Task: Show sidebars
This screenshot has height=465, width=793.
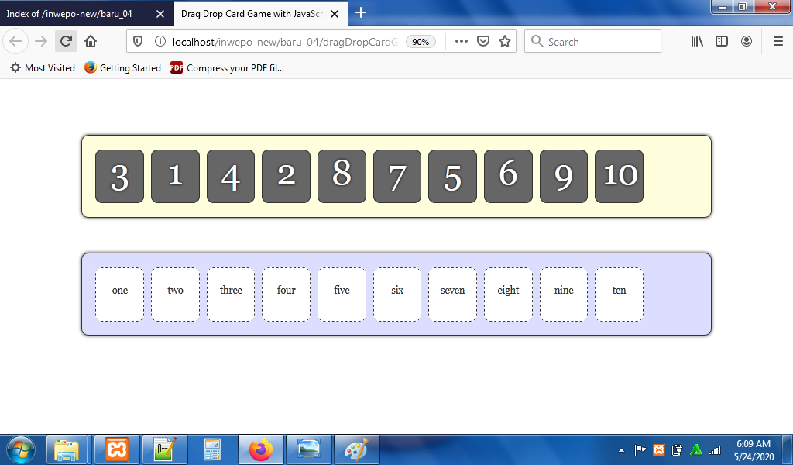Action: [x=722, y=42]
